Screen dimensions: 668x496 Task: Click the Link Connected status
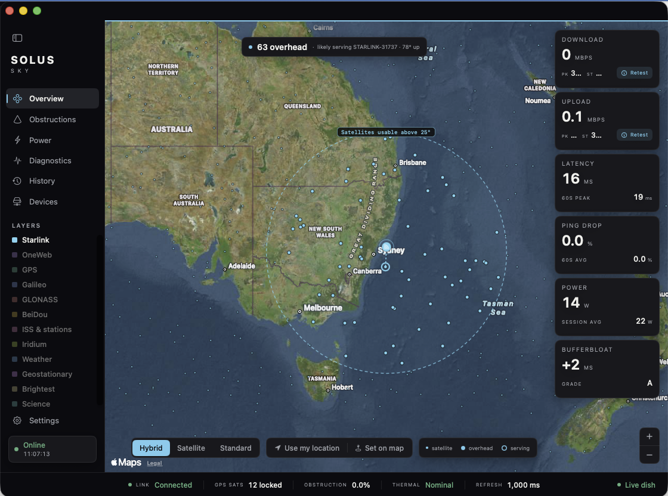(x=160, y=485)
